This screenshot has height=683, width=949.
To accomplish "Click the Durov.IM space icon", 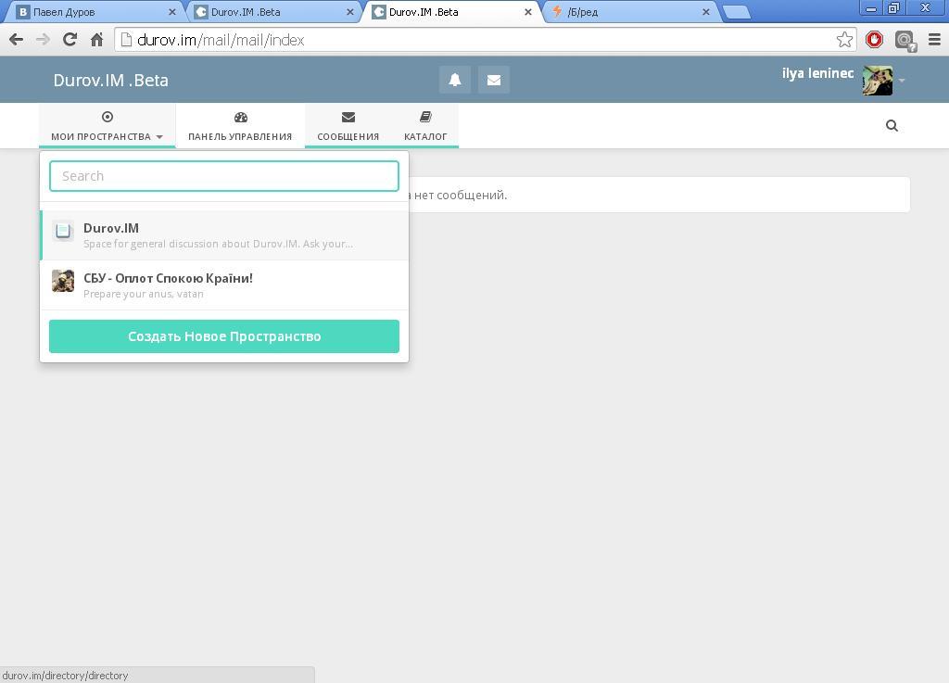I will (x=63, y=231).
